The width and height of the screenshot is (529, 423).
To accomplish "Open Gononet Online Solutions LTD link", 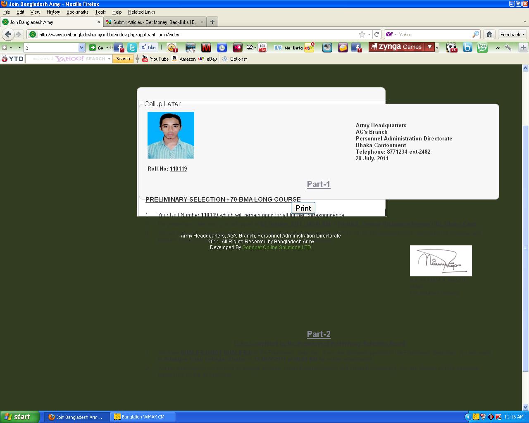I will point(277,247).
